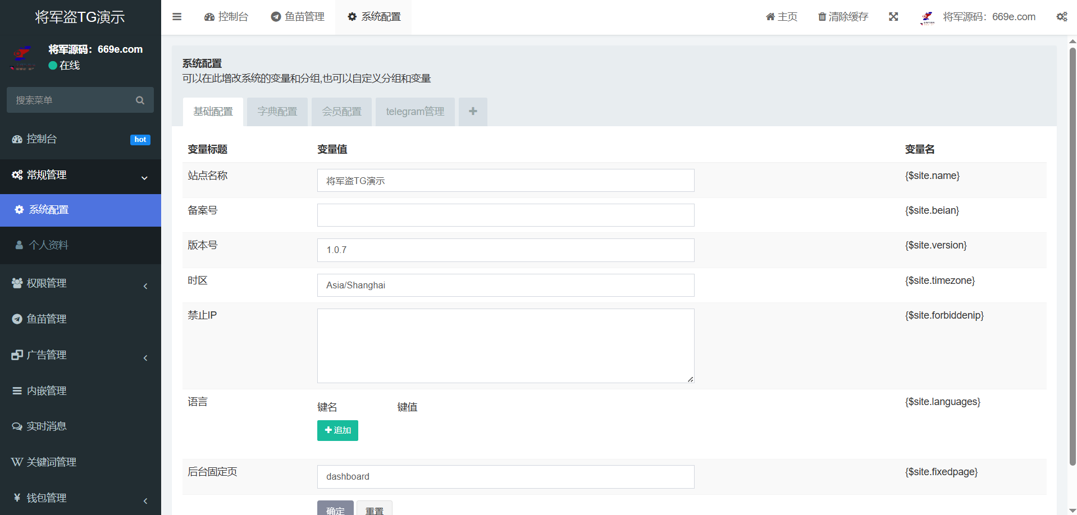
Task: Click the plus icon tab to add a group
Action: coord(473,112)
